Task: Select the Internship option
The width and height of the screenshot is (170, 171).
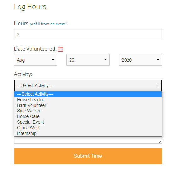Action: [88, 133]
